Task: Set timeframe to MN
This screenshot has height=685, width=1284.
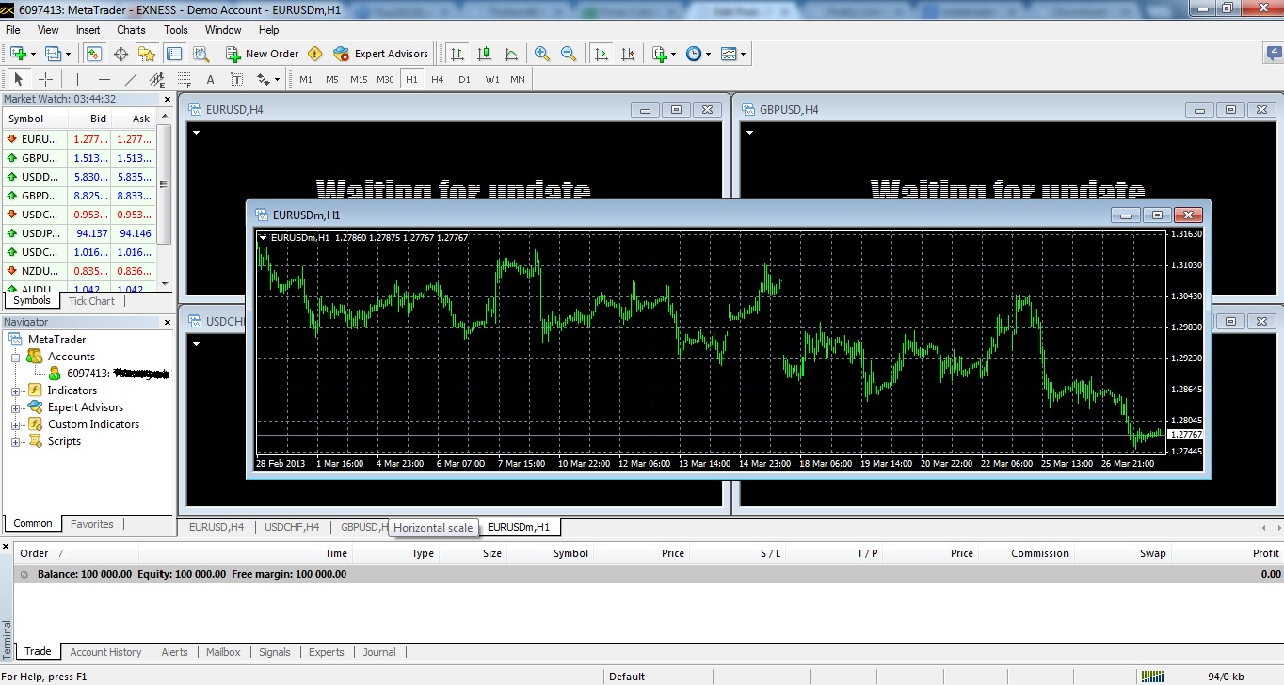Action: point(518,79)
